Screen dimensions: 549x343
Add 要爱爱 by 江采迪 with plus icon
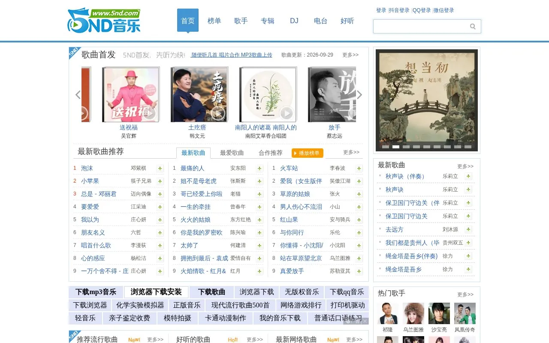[x=160, y=207]
